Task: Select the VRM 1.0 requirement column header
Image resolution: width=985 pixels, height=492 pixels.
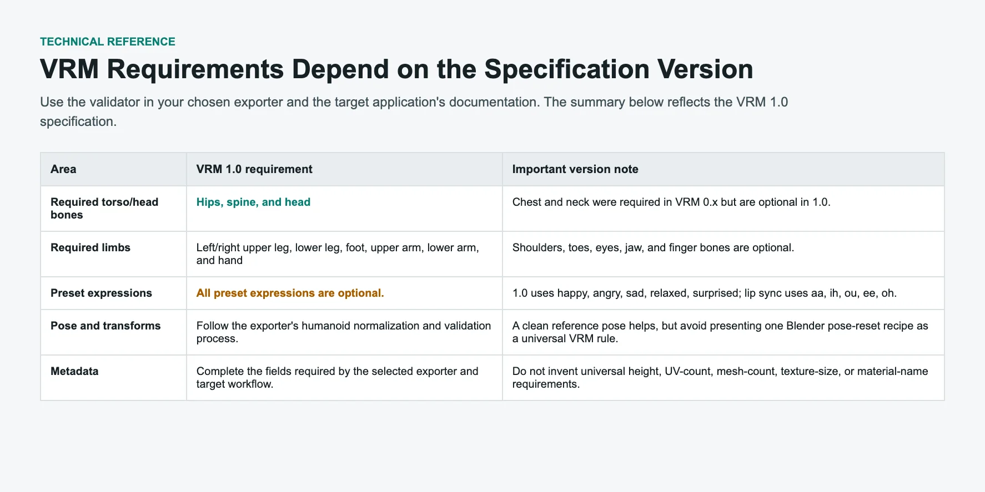Action: [x=344, y=169]
